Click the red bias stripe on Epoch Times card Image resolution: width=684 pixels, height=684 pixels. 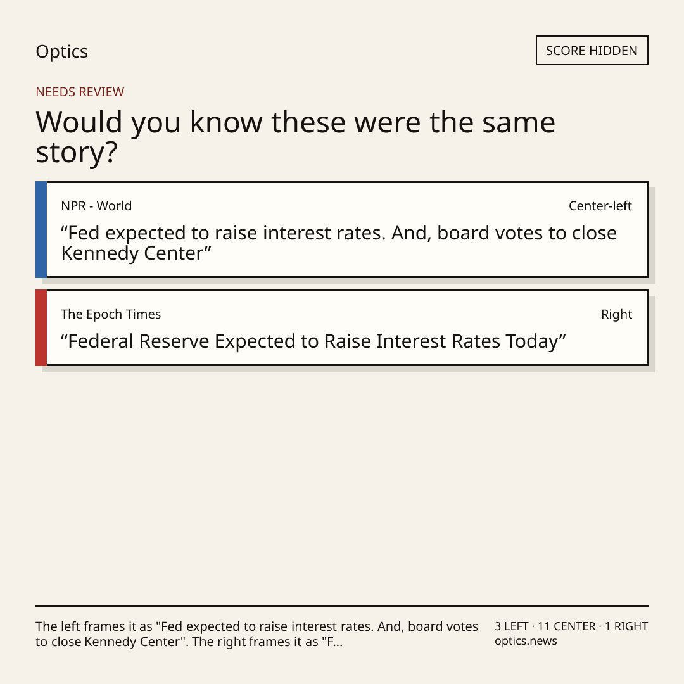click(x=41, y=327)
